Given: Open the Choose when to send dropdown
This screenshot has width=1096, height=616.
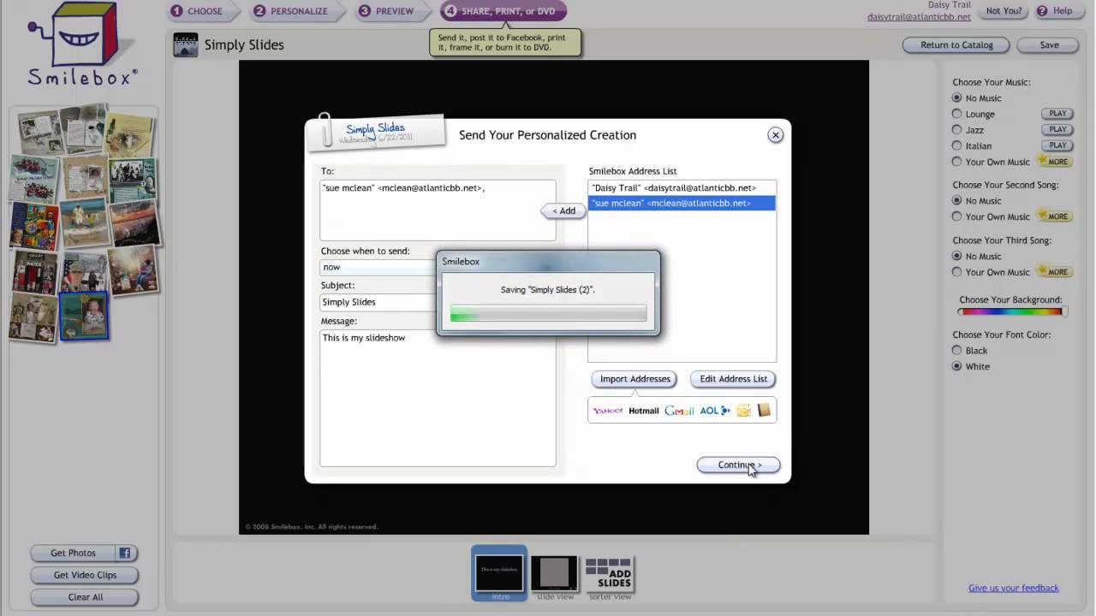Looking at the screenshot, I should click(378, 267).
